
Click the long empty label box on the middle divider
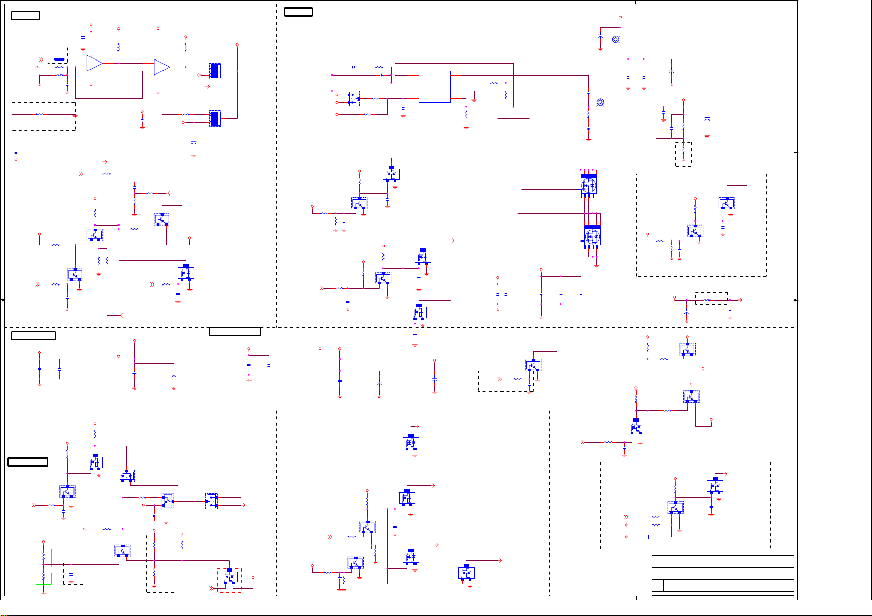pos(235,332)
